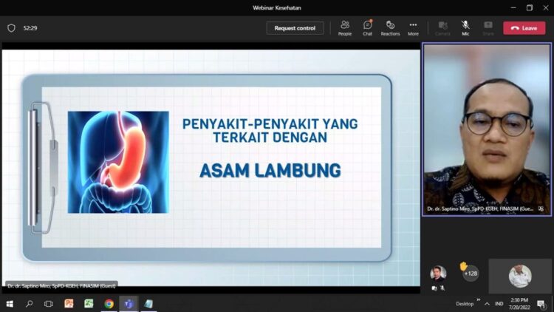Open the More actions menu
554x312 pixels.
coord(413,28)
